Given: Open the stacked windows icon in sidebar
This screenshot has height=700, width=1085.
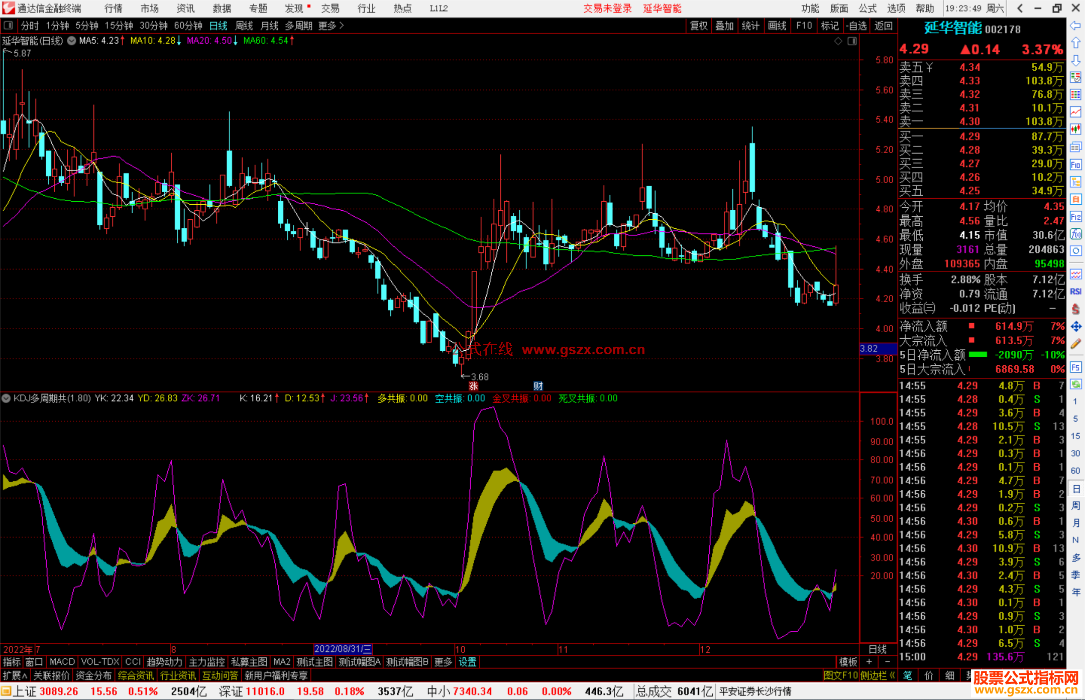Looking at the screenshot, I should point(1075,147).
